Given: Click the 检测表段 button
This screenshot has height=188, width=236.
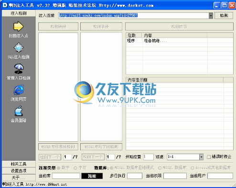Looking at the screenshot, I should tap(58, 26).
